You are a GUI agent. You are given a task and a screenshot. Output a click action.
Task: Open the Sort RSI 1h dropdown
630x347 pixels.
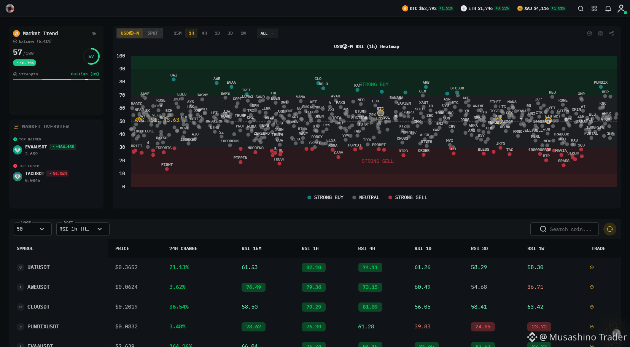pos(83,229)
